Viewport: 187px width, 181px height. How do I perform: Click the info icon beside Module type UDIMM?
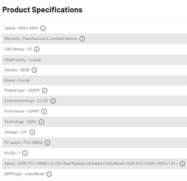pos(45,90)
